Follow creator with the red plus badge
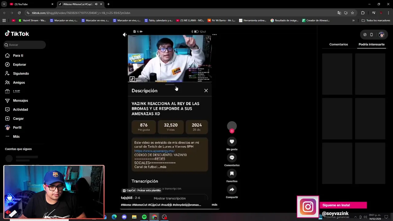The height and width of the screenshot is (221, 393). point(232,131)
